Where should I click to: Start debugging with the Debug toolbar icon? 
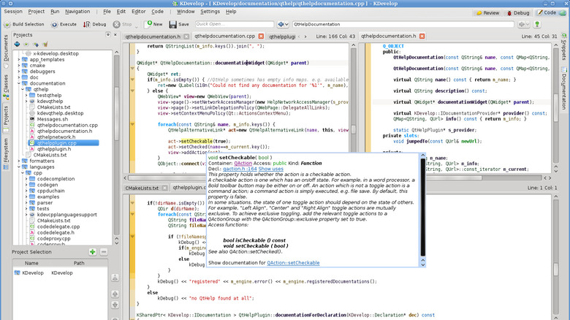pos(86,24)
